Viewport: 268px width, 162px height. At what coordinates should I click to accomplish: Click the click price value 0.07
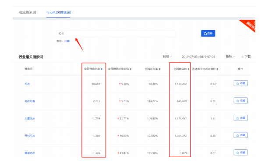tap(213, 153)
